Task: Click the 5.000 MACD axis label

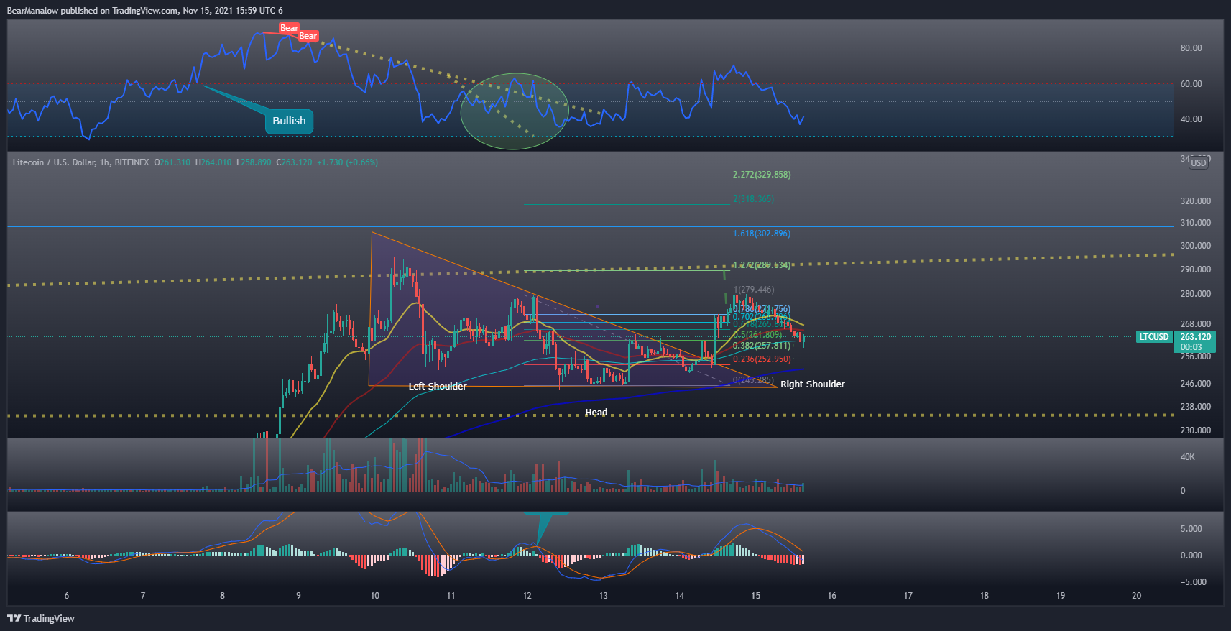Action: [x=1191, y=529]
